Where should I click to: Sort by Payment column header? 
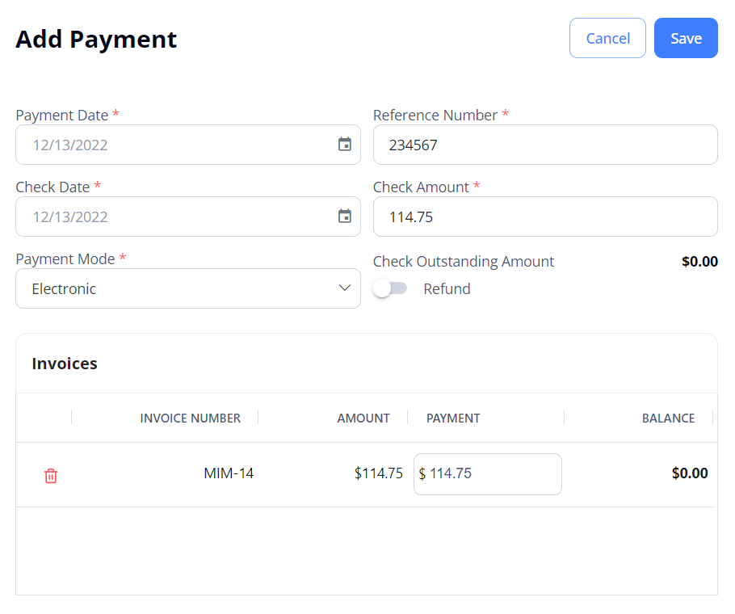[453, 418]
